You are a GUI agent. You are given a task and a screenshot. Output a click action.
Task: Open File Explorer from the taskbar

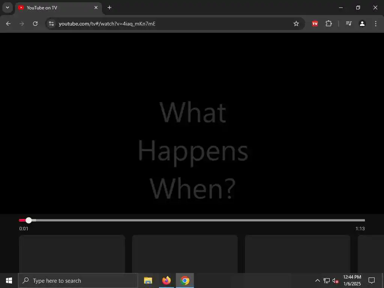click(148, 280)
